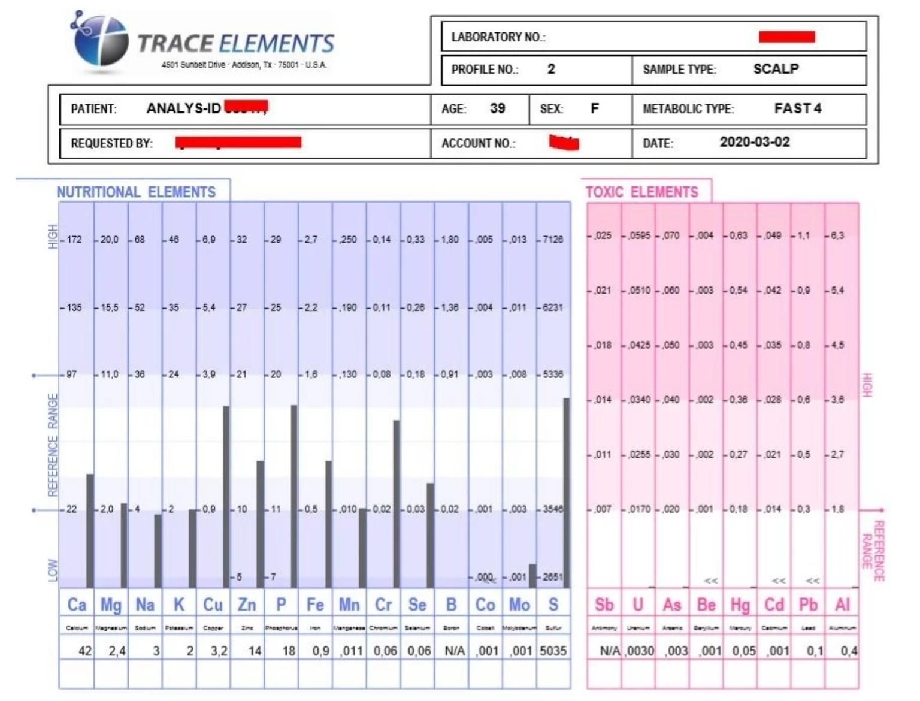
Task: Click the Mn element symbol
Action: pos(349,605)
